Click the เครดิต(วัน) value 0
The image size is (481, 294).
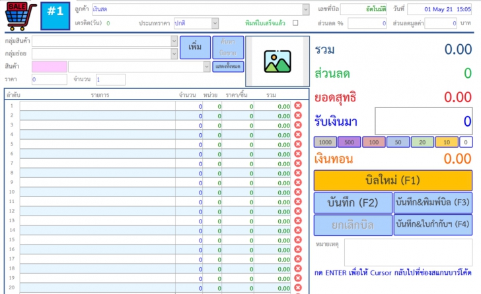click(108, 23)
